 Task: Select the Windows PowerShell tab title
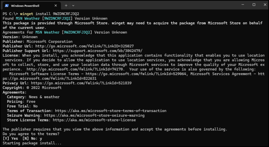(x=25, y=5)
